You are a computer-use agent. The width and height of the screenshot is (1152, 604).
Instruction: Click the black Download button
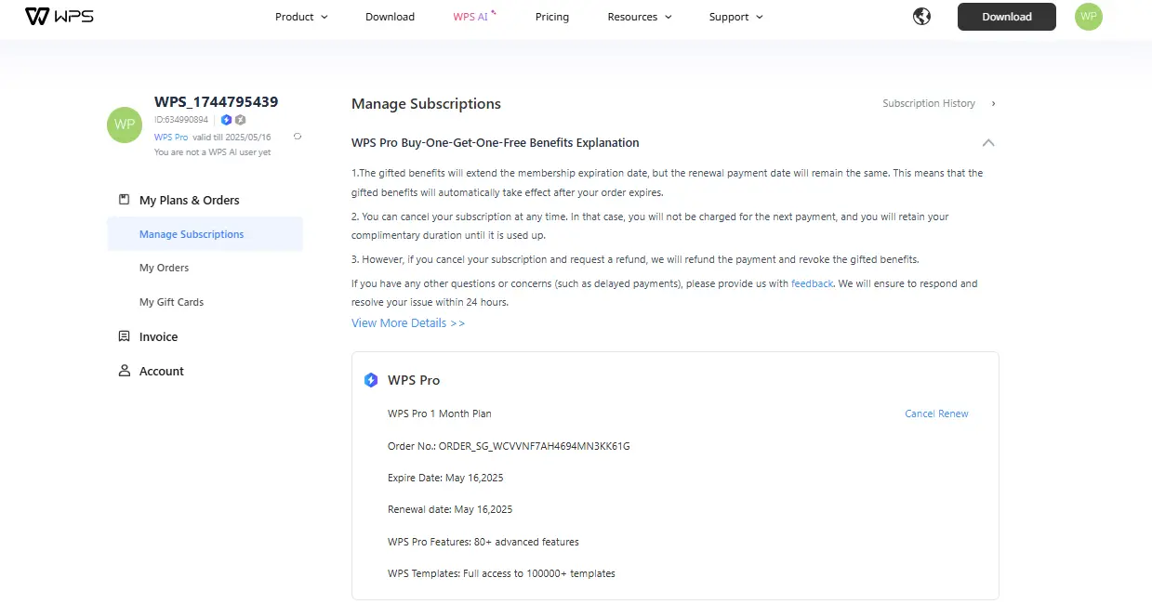point(1007,17)
